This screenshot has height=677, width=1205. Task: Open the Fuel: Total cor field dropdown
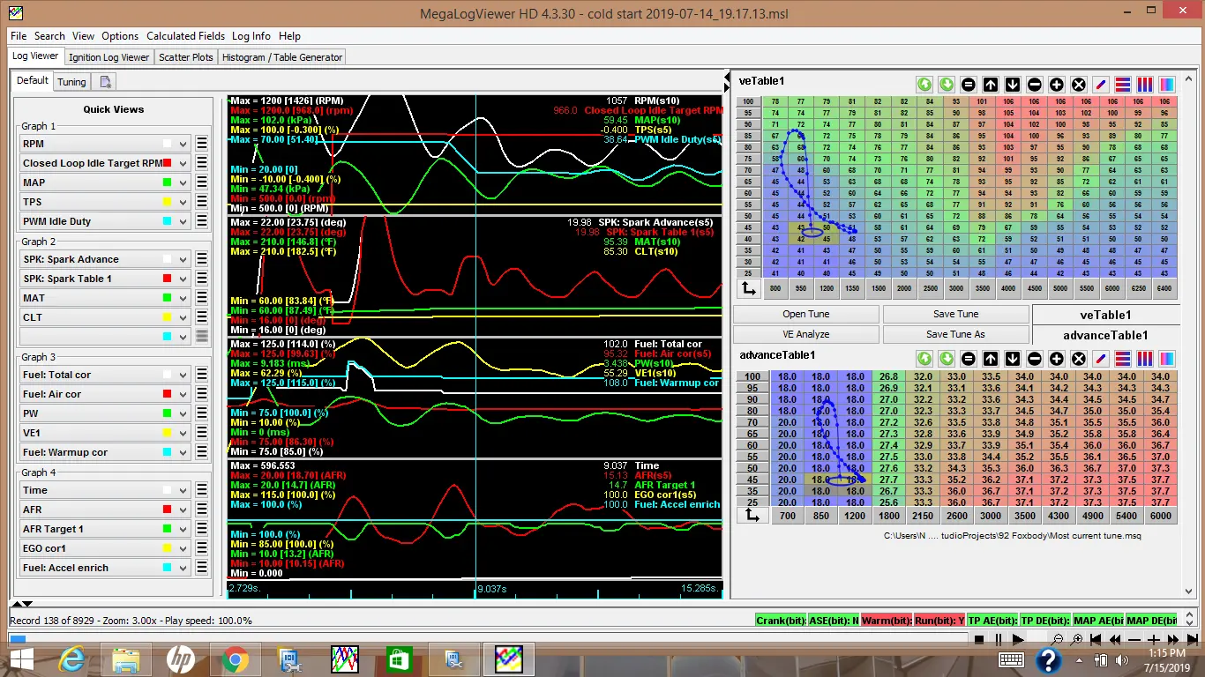click(183, 375)
